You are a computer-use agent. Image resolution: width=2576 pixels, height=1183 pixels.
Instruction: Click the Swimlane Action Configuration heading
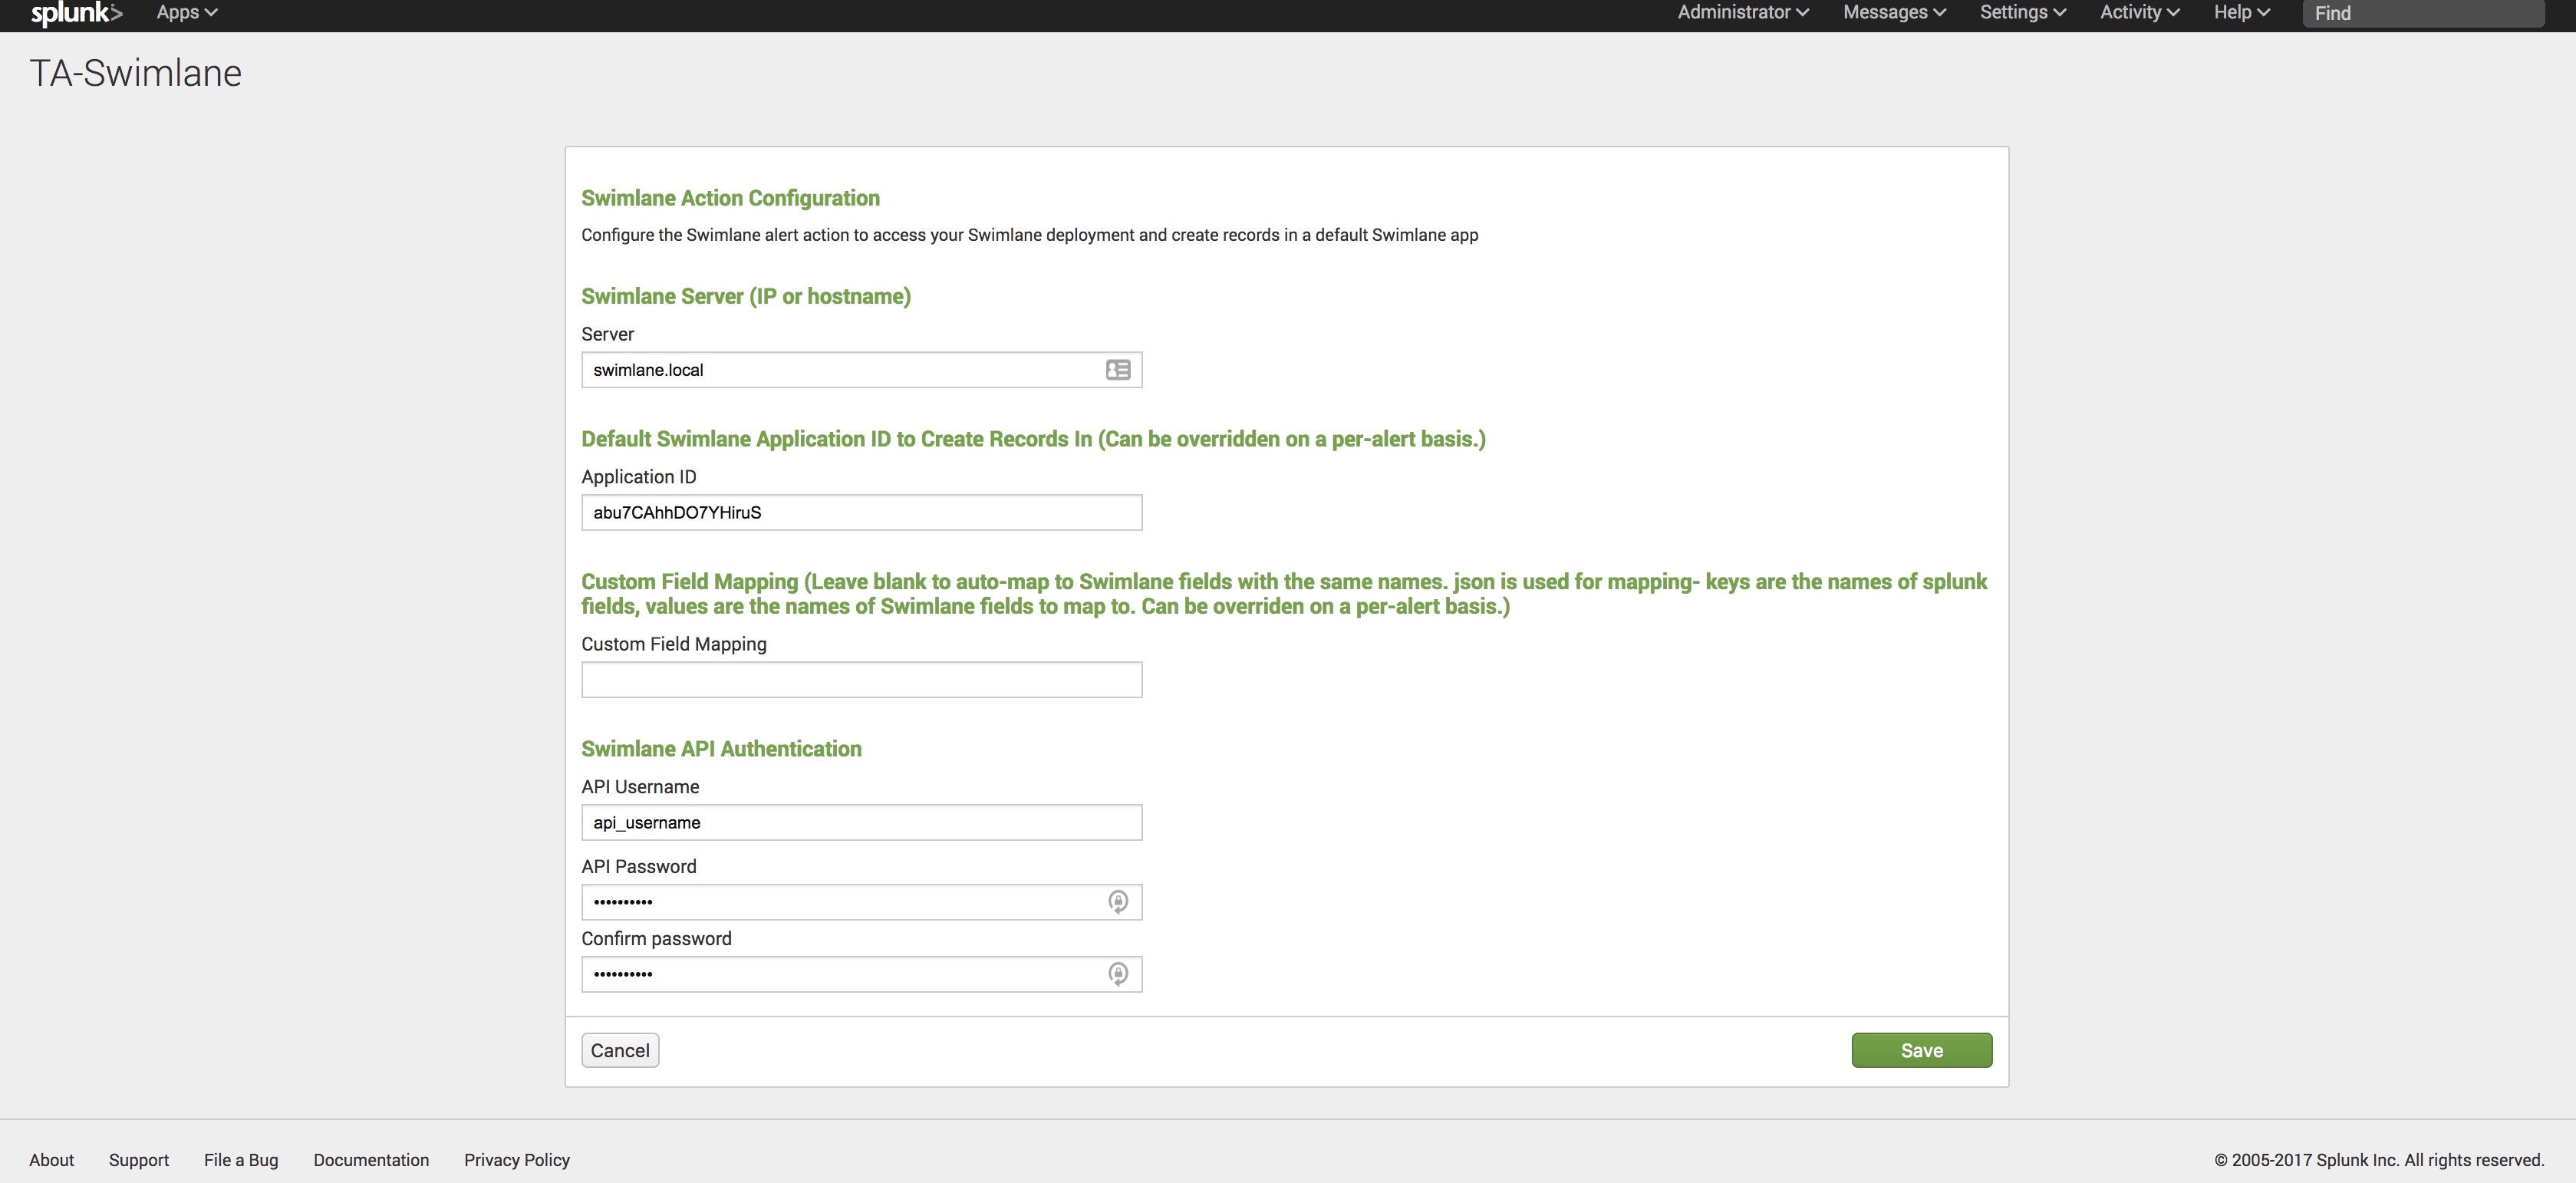pos(730,198)
